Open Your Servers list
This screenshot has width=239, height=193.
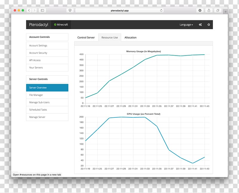click(x=47, y=68)
